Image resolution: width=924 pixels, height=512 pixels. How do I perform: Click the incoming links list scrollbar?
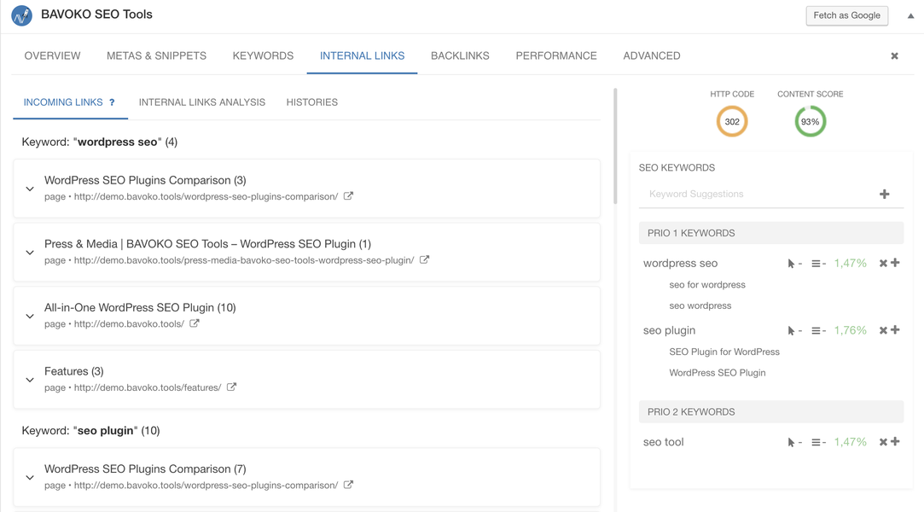[x=615, y=146]
